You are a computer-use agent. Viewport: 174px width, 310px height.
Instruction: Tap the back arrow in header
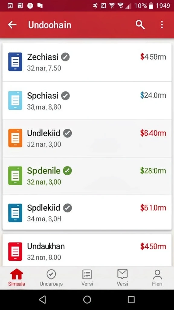click(x=12, y=25)
